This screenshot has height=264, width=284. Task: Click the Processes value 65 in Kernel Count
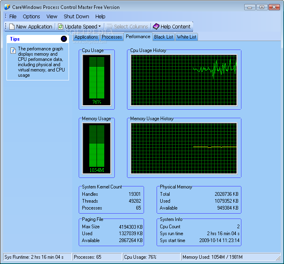[138, 208]
